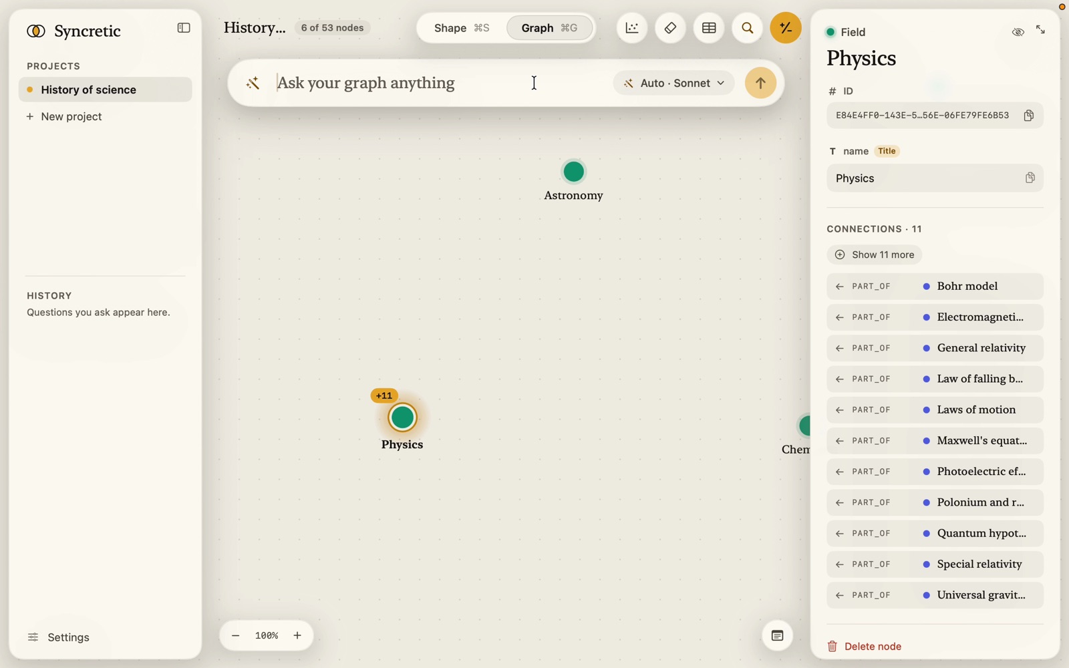Expand Show 11 more connections
Screen dimensions: 1069x668
click(875, 255)
